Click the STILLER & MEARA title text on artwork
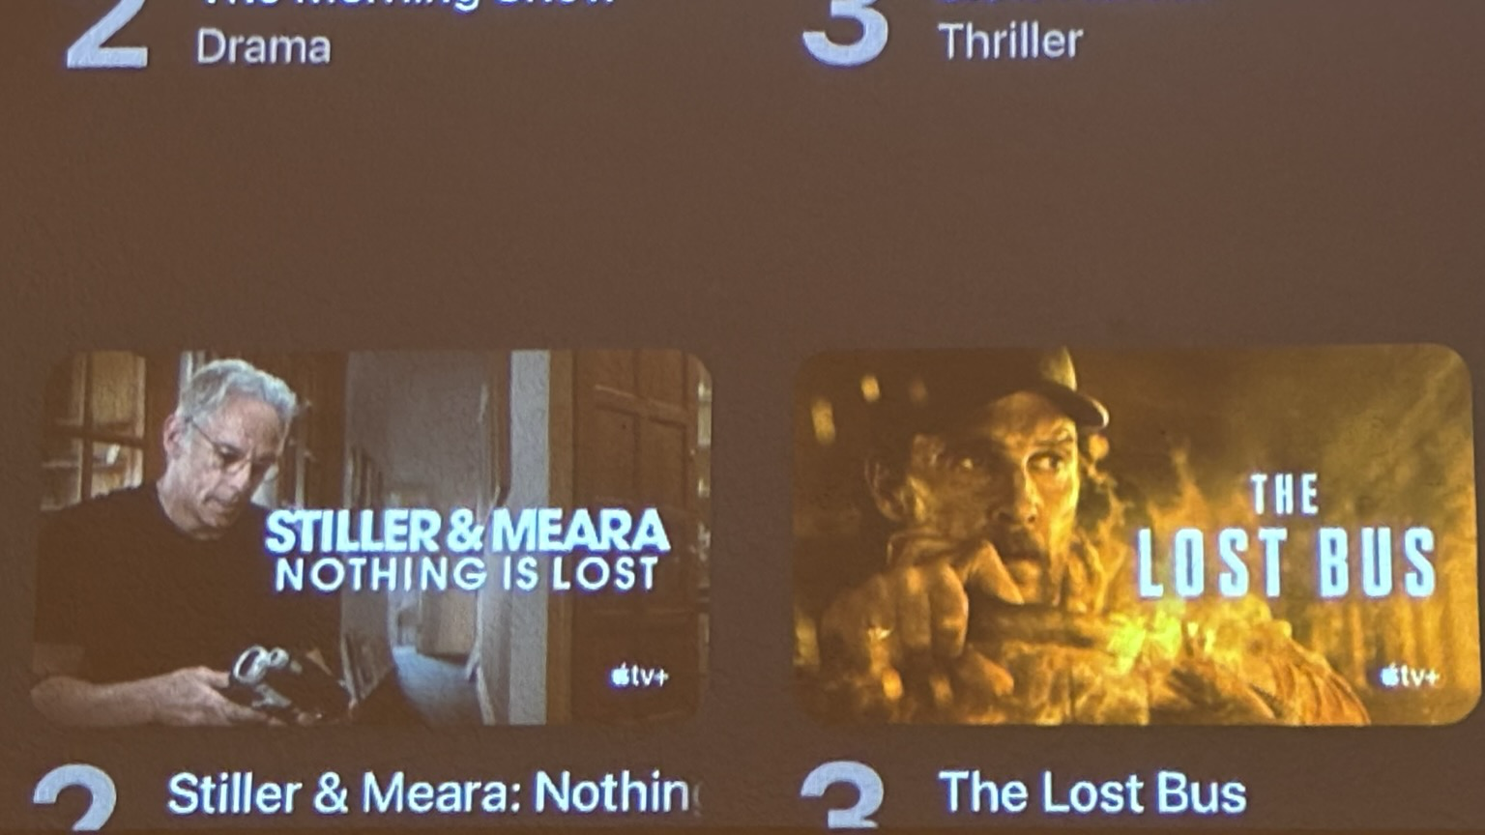The width and height of the screenshot is (1485, 835). (467, 532)
